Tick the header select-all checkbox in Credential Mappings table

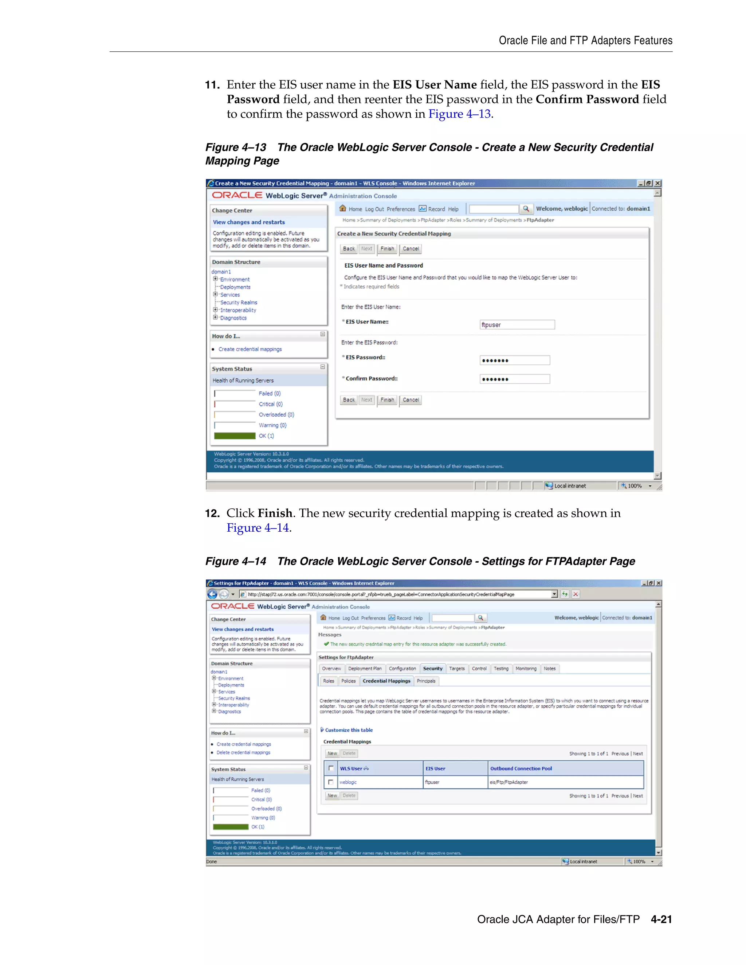(331, 768)
